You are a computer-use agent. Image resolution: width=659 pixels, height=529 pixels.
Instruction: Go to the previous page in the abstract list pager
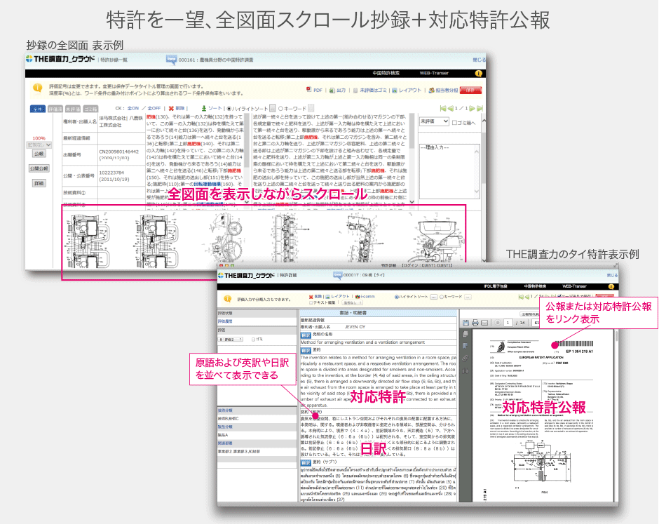coord(451,109)
